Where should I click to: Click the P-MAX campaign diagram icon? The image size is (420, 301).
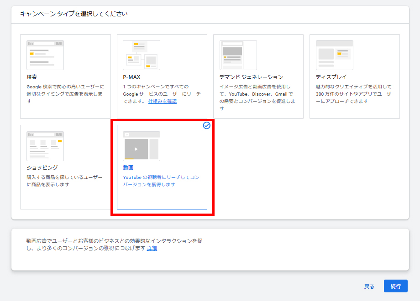142,55
